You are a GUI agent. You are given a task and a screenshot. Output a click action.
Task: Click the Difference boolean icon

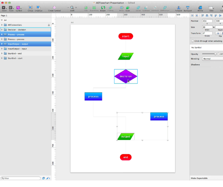click(x=165, y=9)
